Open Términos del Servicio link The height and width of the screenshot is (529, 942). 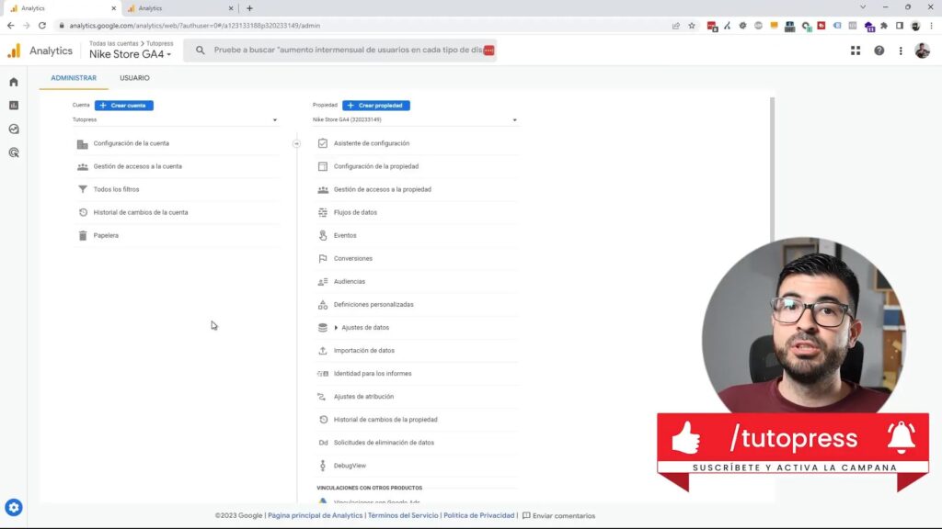point(403,516)
